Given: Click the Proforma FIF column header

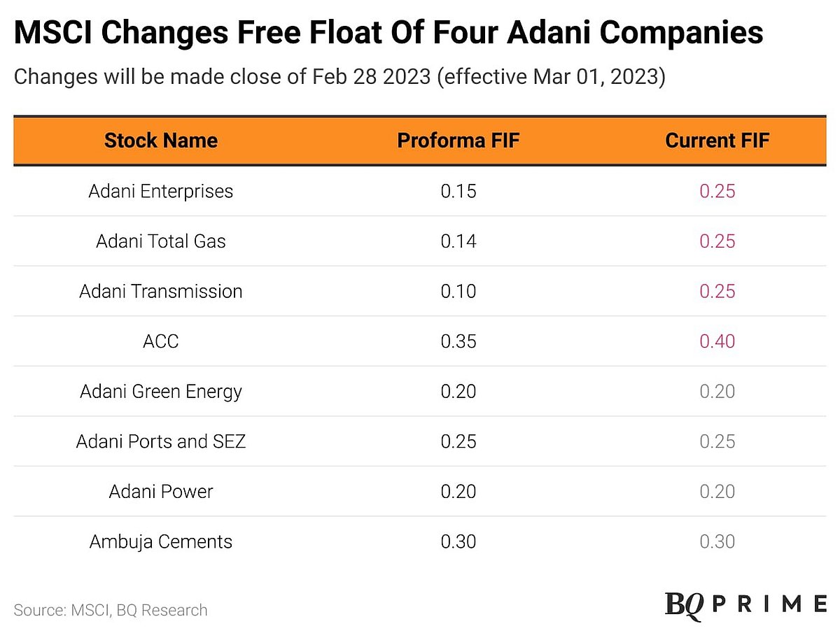Looking at the screenshot, I should tap(458, 141).
